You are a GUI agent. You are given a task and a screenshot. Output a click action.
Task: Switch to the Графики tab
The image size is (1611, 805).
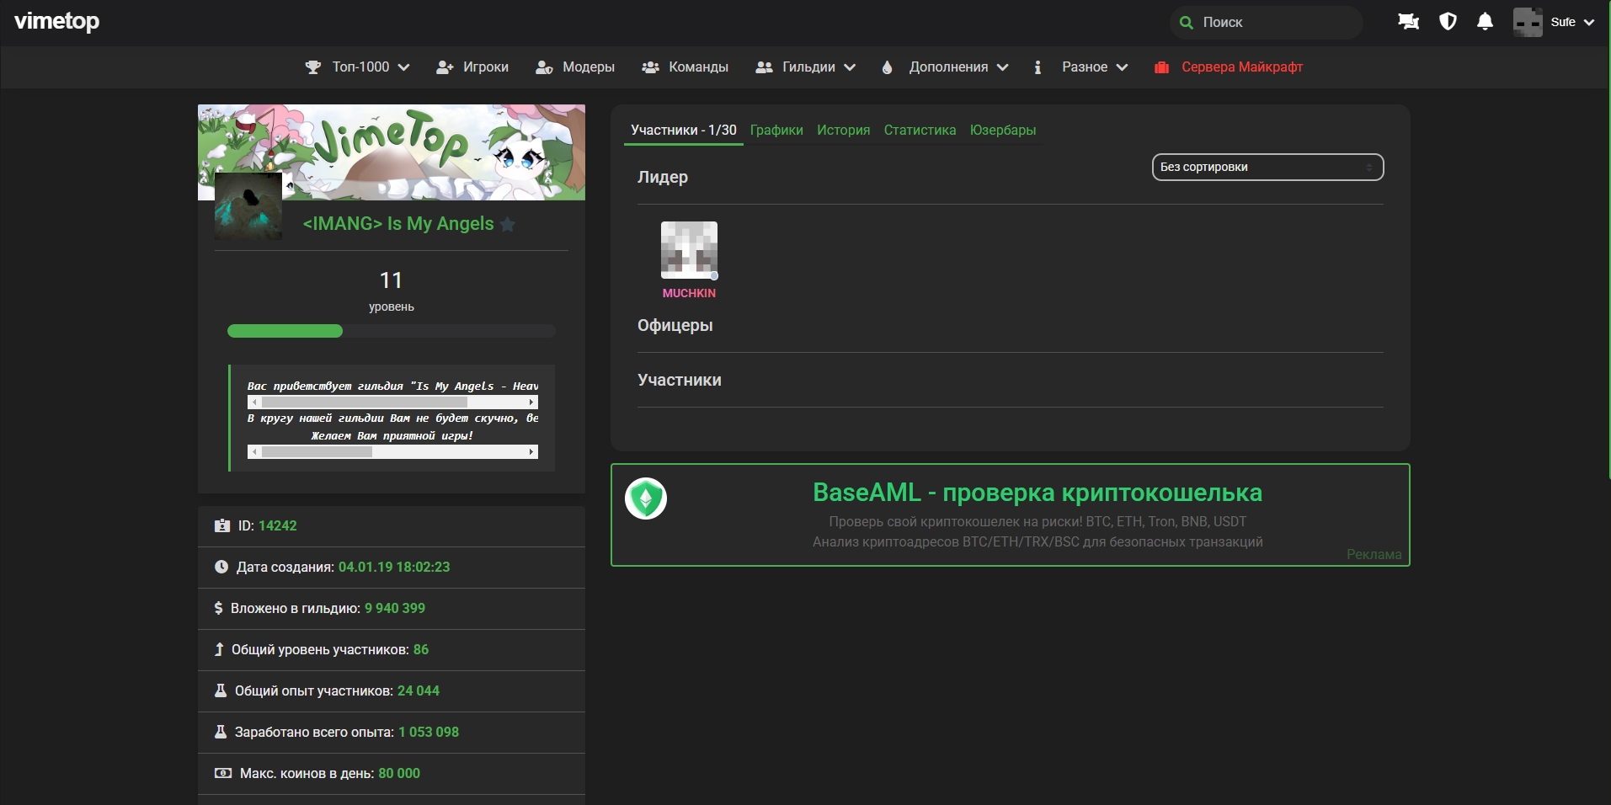click(776, 131)
